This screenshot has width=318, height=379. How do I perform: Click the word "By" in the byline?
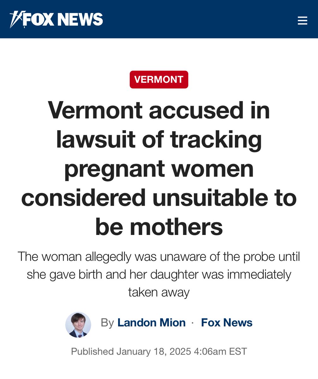(x=107, y=323)
